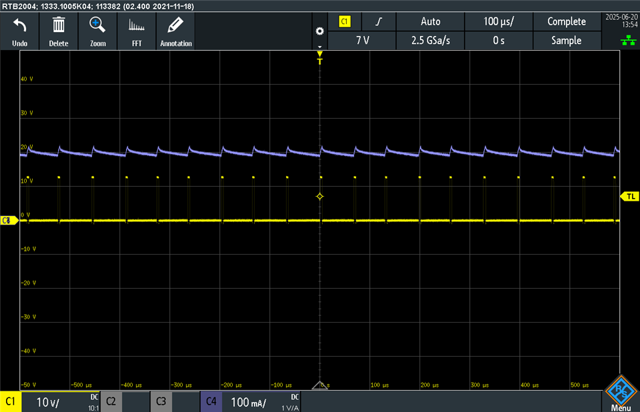The height and width of the screenshot is (412, 640).
Task: Open the R&S Menu diamond icon
Action: pos(621,391)
